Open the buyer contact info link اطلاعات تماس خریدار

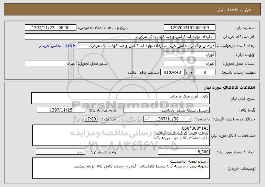click(58, 46)
